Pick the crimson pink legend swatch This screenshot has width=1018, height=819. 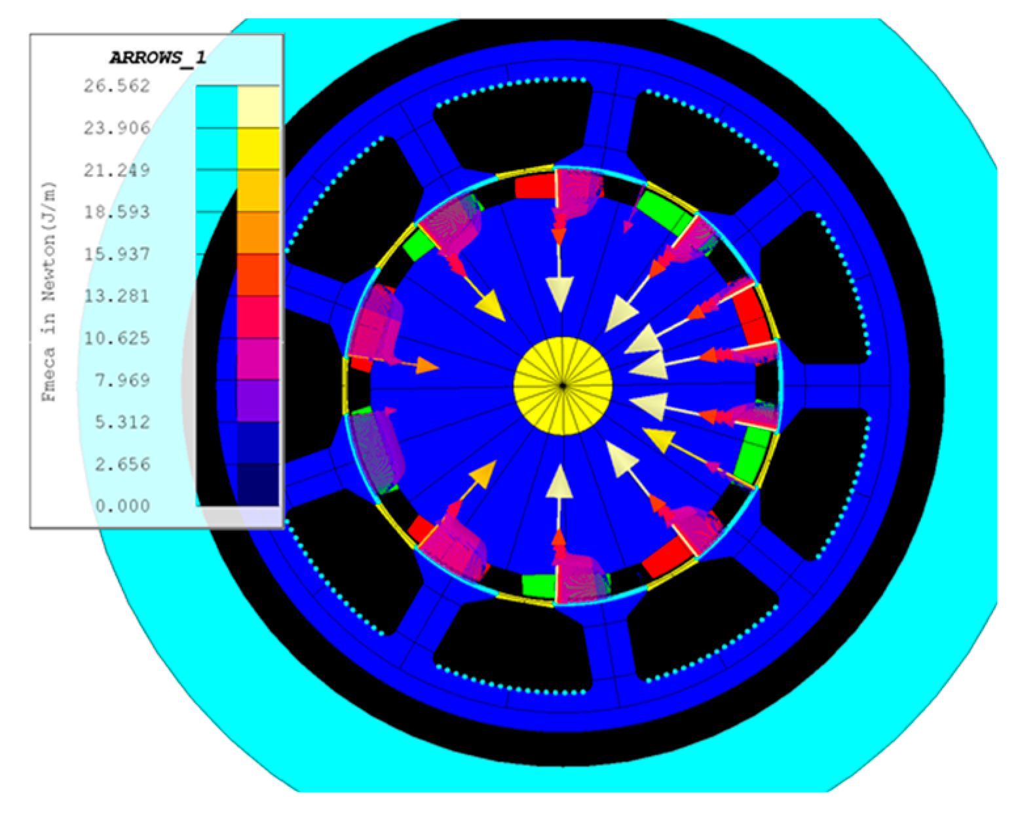[258, 317]
